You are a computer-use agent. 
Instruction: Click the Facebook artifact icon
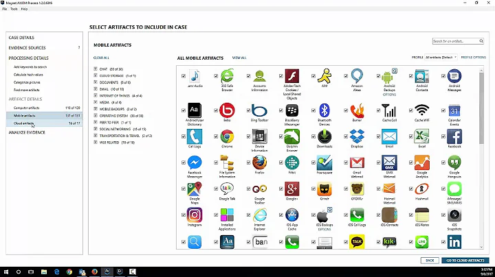pos(454,136)
